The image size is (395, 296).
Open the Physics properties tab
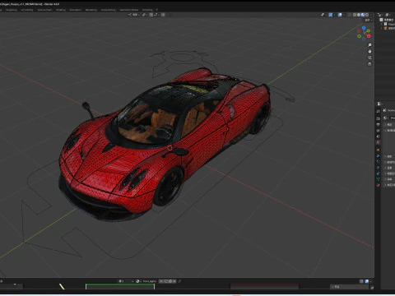click(378, 168)
